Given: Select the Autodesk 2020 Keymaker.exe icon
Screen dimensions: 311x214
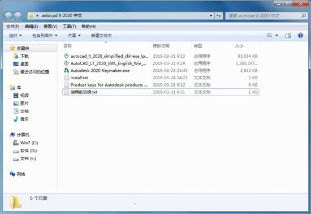Looking at the screenshot, I should click(x=67, y=70).
